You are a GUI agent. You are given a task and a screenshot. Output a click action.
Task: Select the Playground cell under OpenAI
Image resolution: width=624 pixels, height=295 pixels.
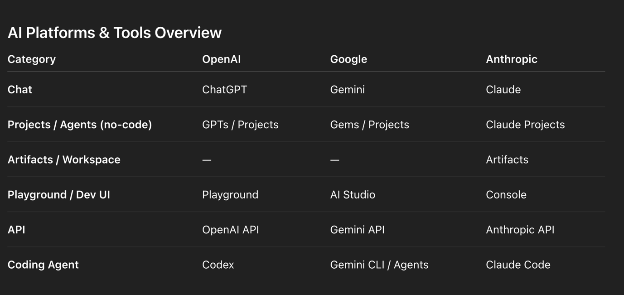click(230, 195)
